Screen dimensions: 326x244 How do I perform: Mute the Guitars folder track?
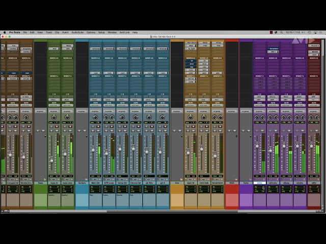(85, 131)
